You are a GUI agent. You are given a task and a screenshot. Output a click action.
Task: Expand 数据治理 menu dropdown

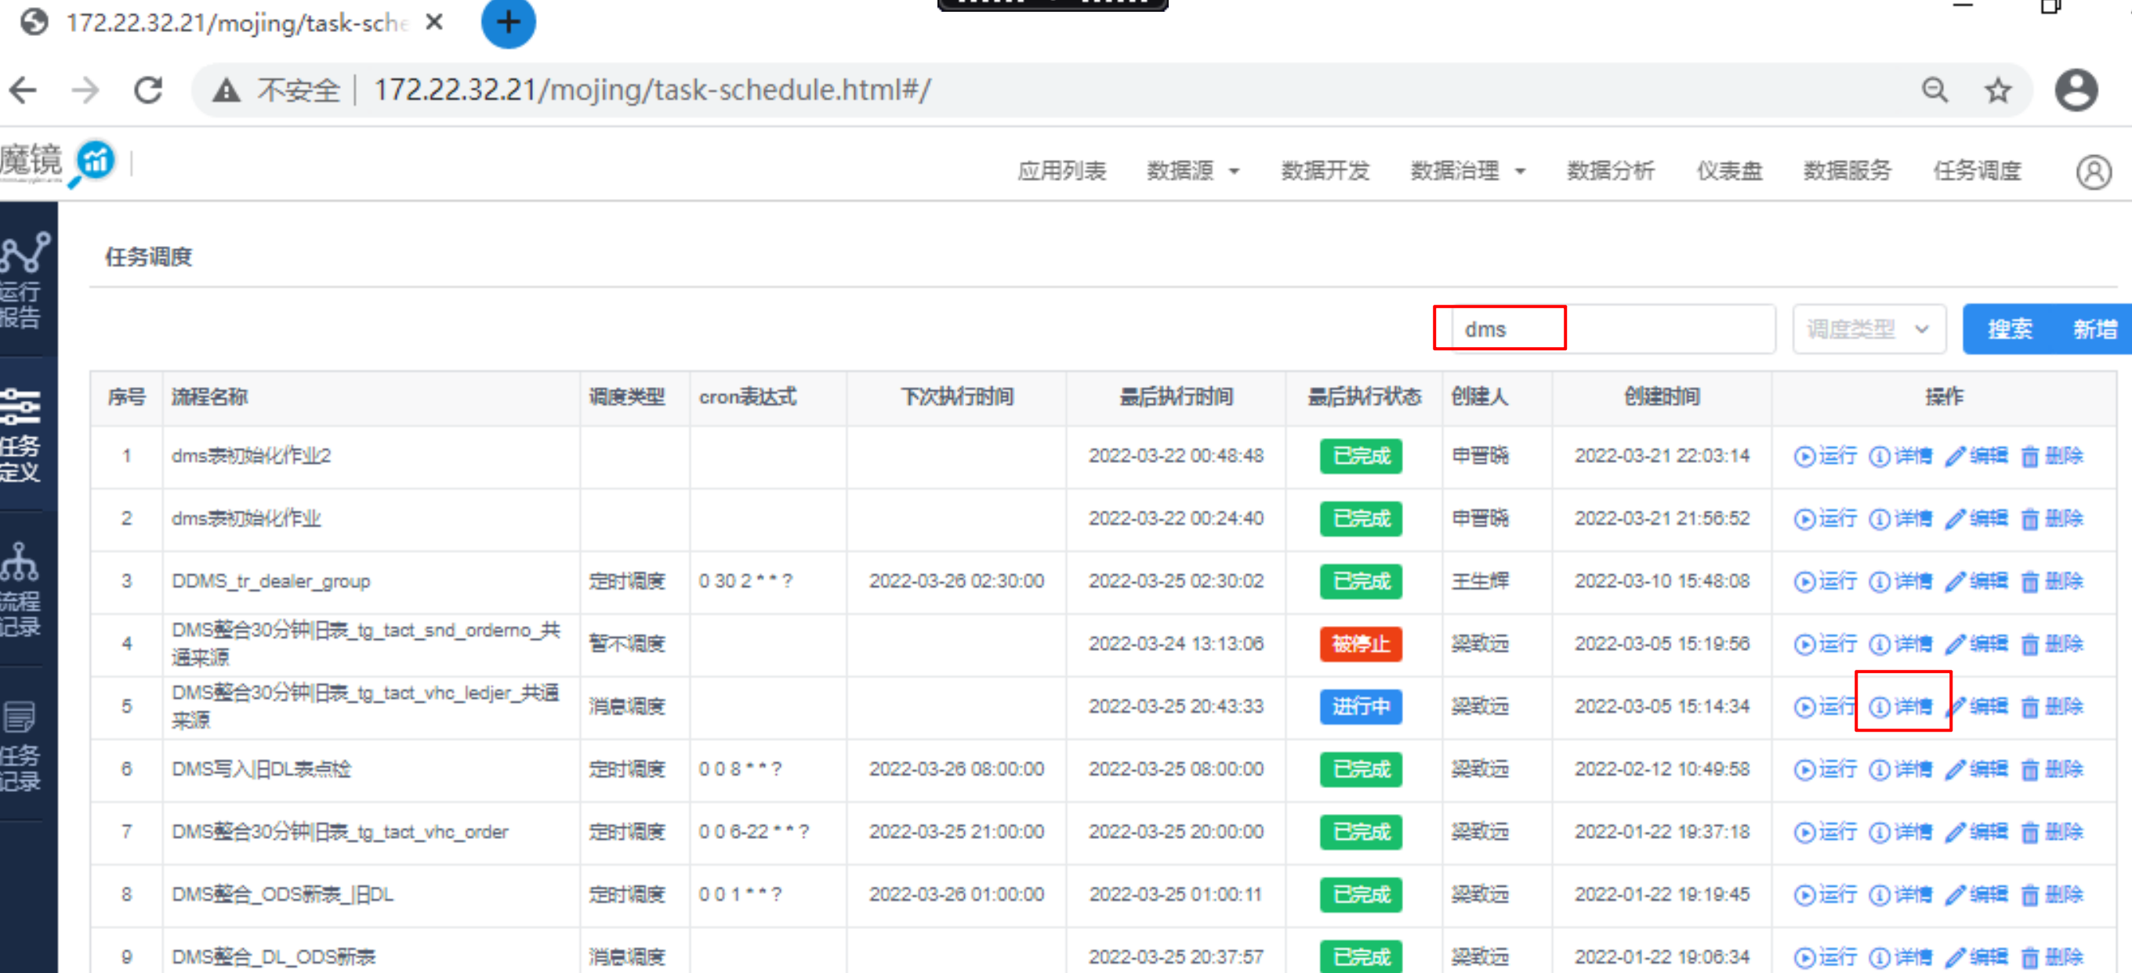point(1467,172)
